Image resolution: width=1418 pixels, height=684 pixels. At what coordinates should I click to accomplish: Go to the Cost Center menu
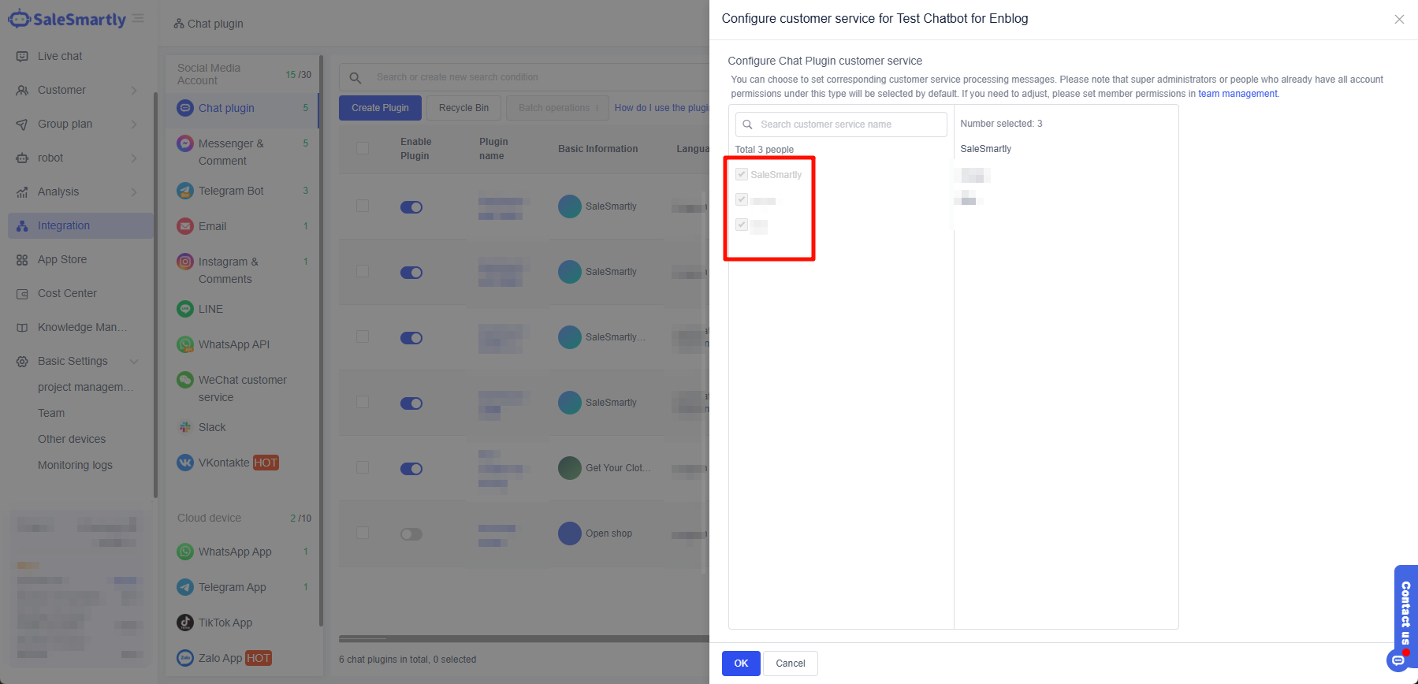(67, 294)
